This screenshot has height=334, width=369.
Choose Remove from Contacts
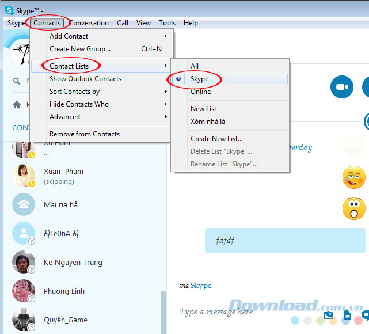point(101,134)
